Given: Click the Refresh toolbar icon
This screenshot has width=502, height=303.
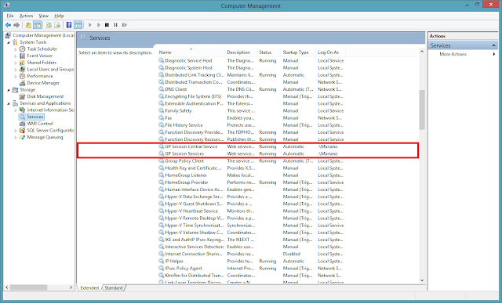Looking at the screenshot, I should [x=49, y=25].
